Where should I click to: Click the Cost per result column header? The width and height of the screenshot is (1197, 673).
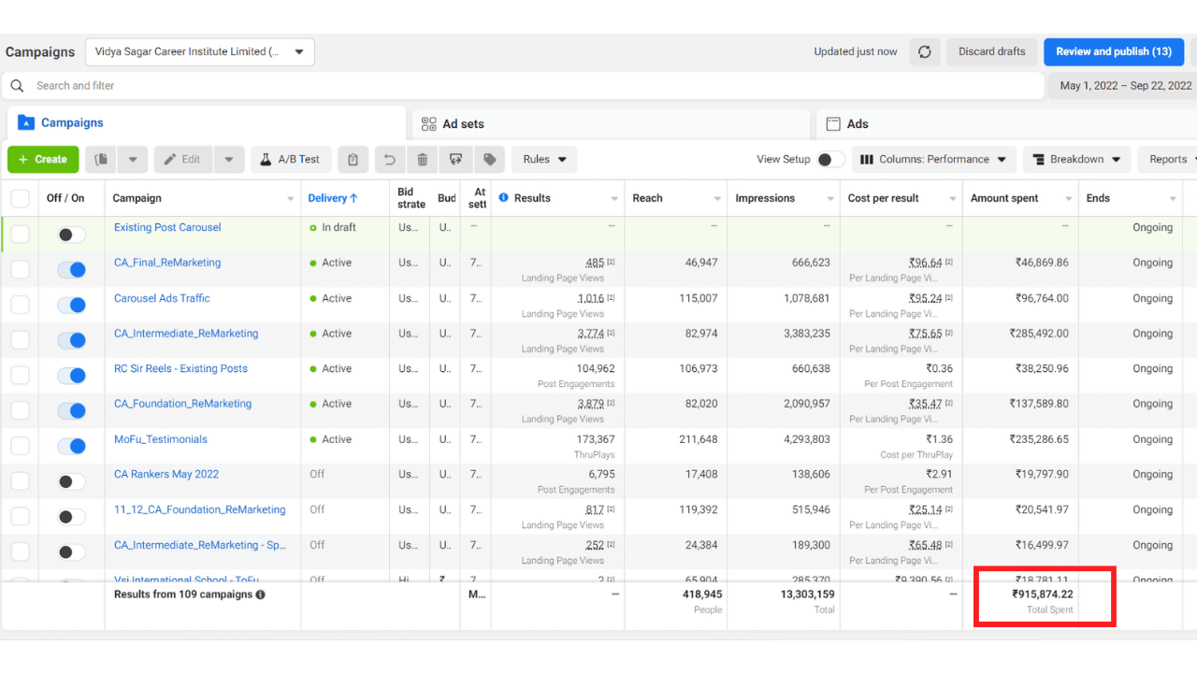coord(883,198)
